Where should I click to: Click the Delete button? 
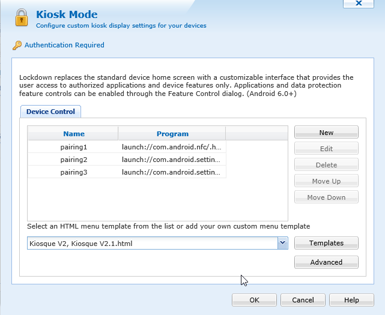pyautogui.click(x=326, y=165)
